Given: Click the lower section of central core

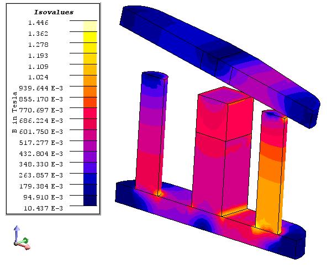Looking at the screenshot, I should [x=221, y=175].
